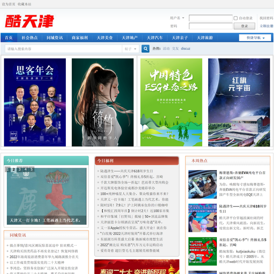Expand the 快捷导航 menu
The width and height of the screenshot is (274, 274).
pyautogui.click(x=255, y=37)
